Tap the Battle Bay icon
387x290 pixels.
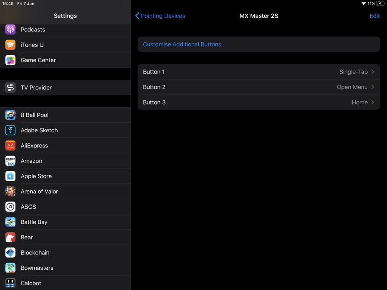[10, 222]
